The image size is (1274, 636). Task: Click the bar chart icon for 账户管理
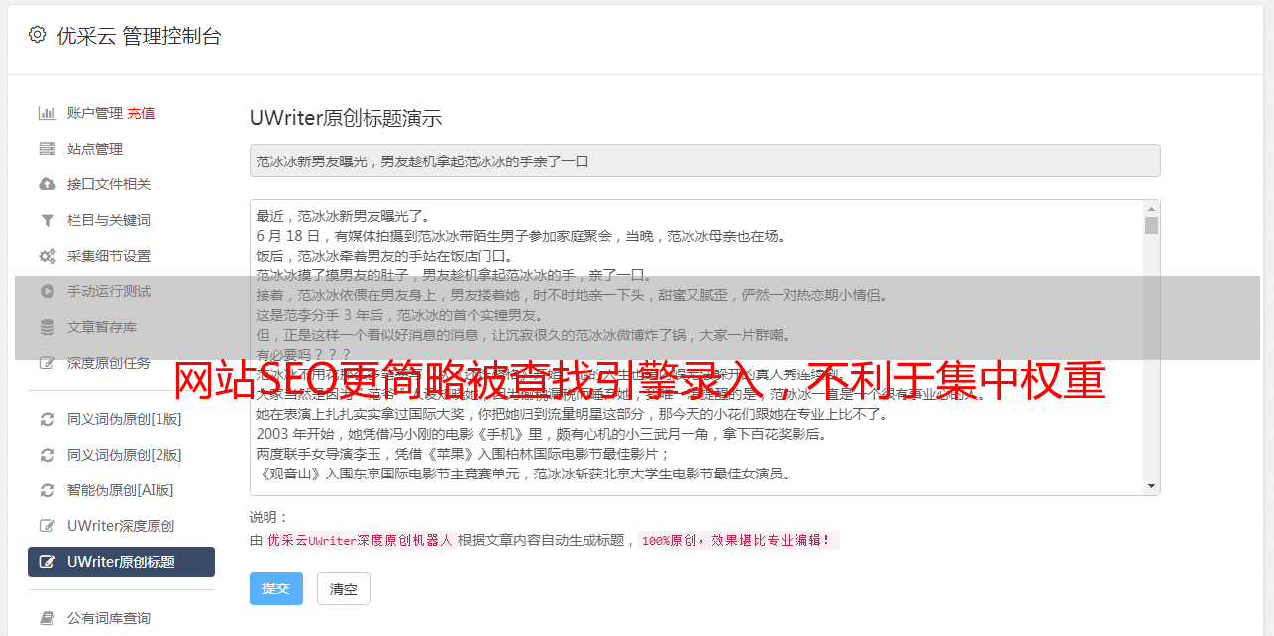coord(47,113)
